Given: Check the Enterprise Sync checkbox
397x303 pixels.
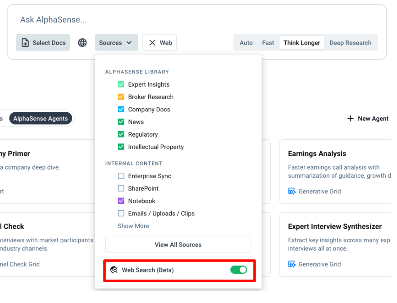Looking at the screenshot, I should 121,176.
